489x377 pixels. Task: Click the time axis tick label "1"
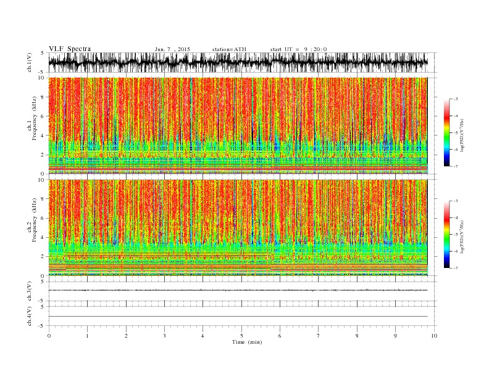87,336
